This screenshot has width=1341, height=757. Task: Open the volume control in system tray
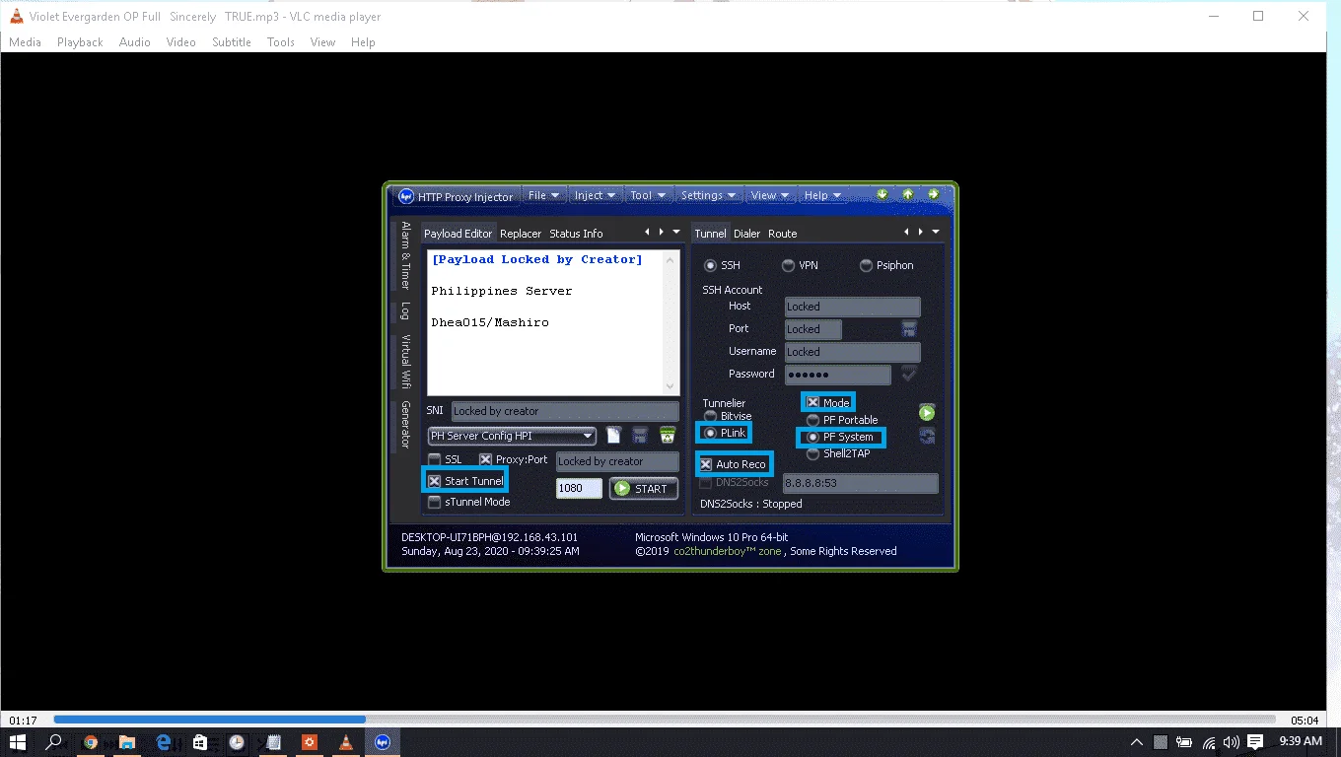[1231, 742]
